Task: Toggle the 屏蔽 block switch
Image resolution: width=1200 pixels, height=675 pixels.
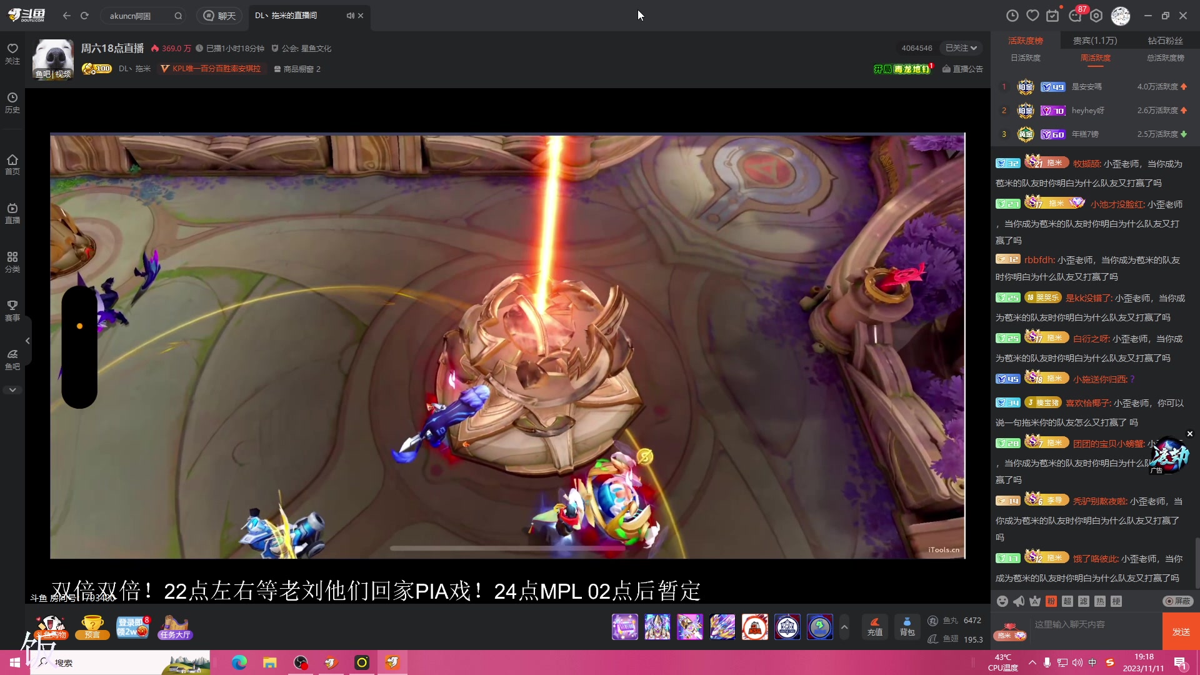Action: coord(1178,601)
